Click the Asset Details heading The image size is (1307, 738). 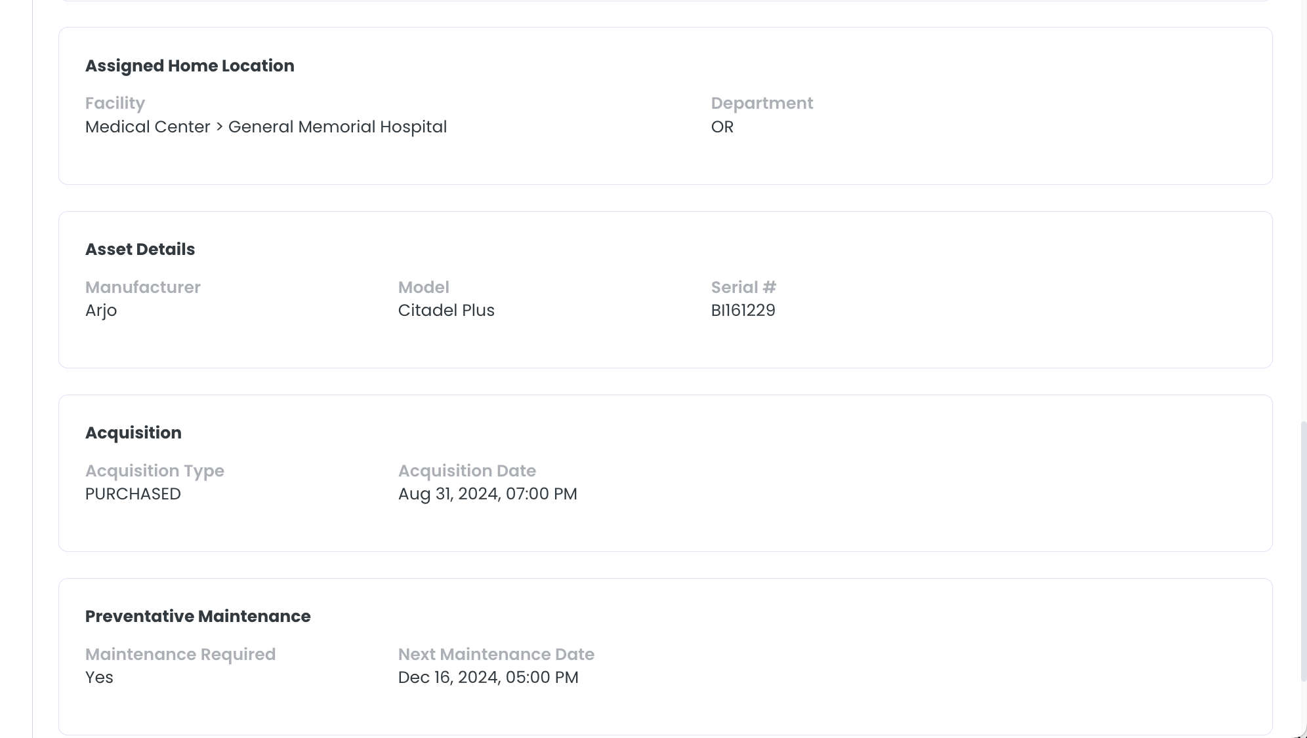140,249
